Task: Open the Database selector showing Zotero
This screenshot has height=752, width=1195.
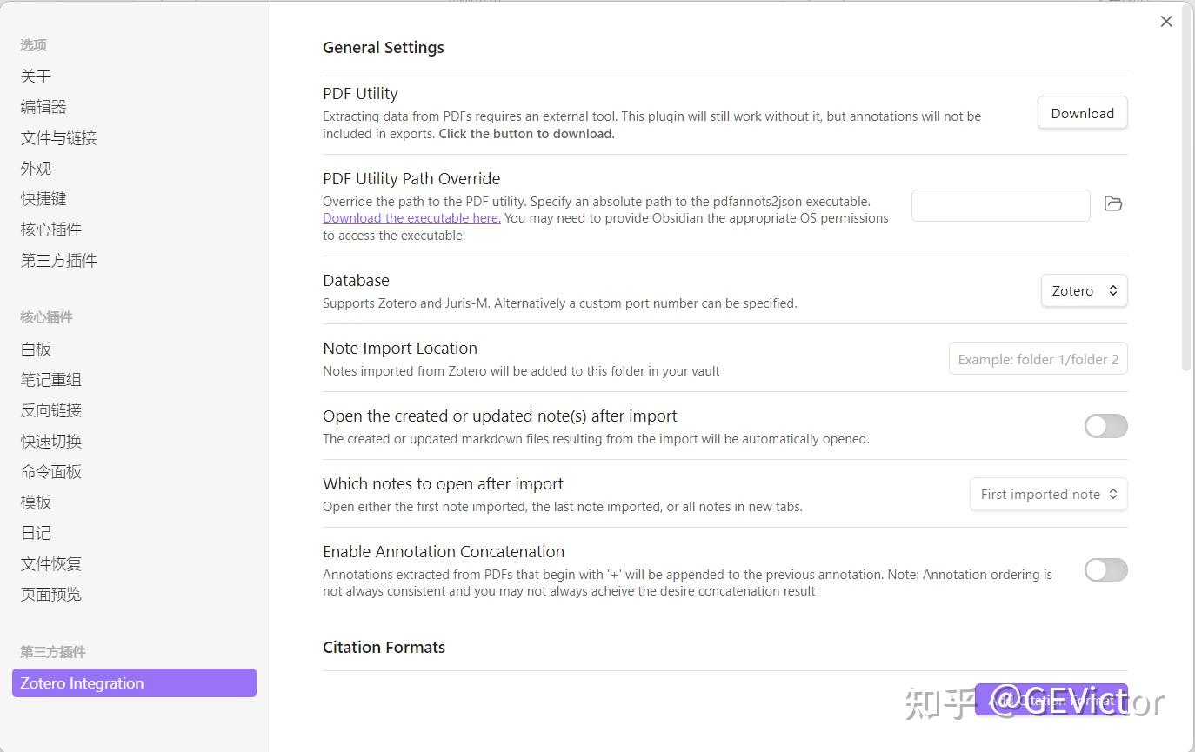Action: tap(1084, 290)
